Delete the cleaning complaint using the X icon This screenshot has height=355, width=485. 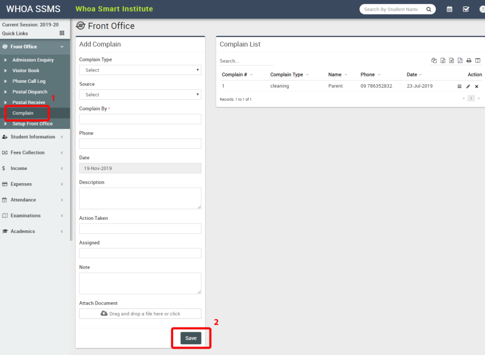(477, 86)
